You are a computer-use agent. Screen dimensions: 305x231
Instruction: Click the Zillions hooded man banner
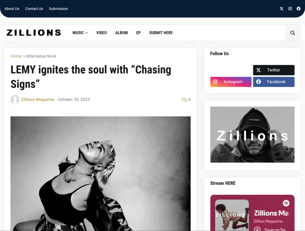pyautogui.click(x=252, y=135)
